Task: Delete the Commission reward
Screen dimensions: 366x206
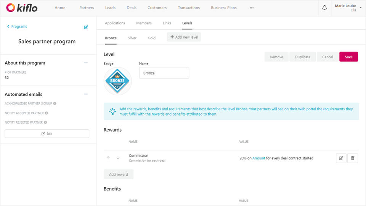Action: 353,158
